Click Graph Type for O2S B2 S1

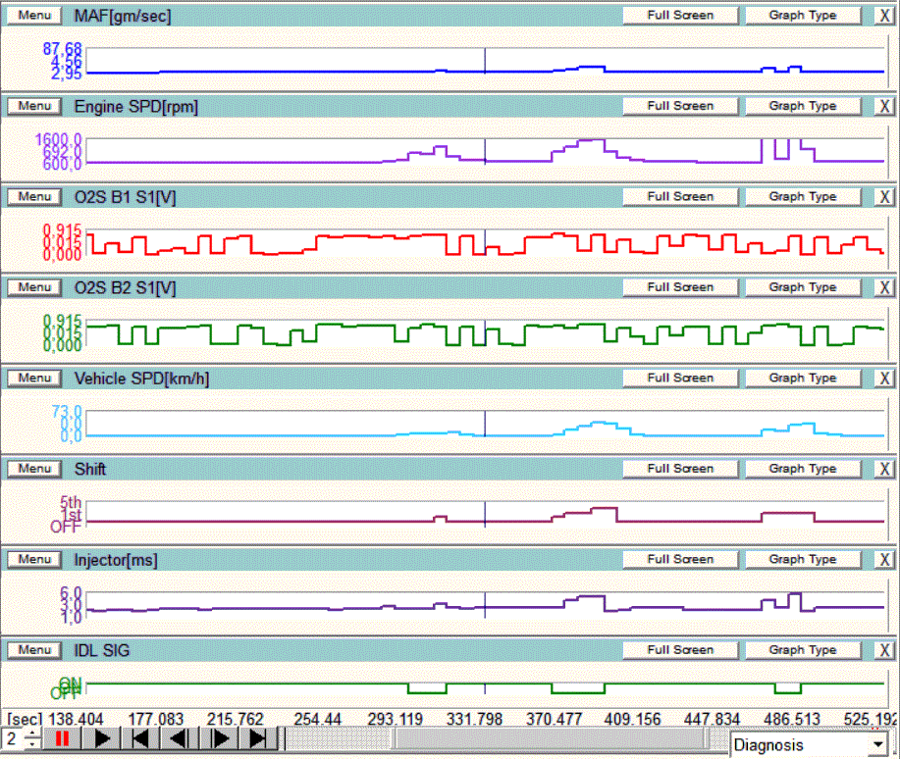pyautogui.click(x=802, y=287)
